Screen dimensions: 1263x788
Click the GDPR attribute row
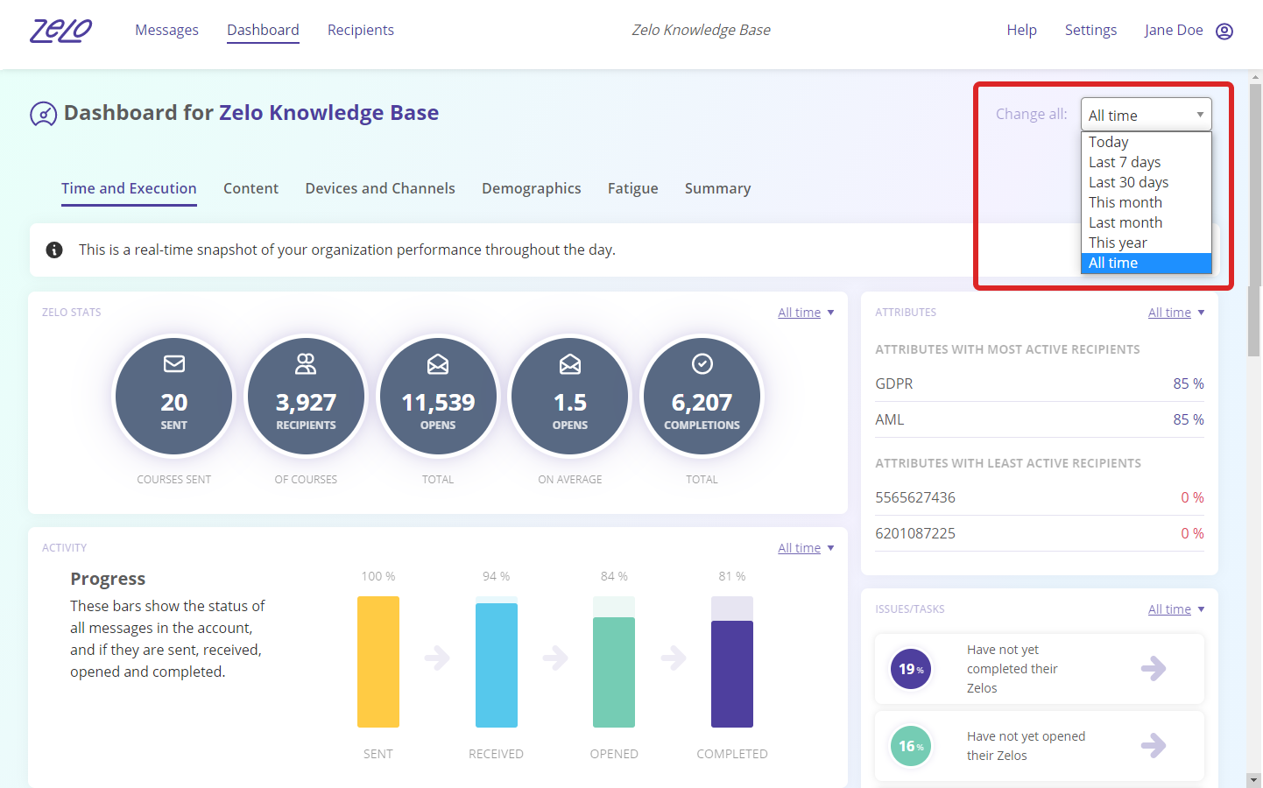pyautogui.click(x=1040, y=383)
